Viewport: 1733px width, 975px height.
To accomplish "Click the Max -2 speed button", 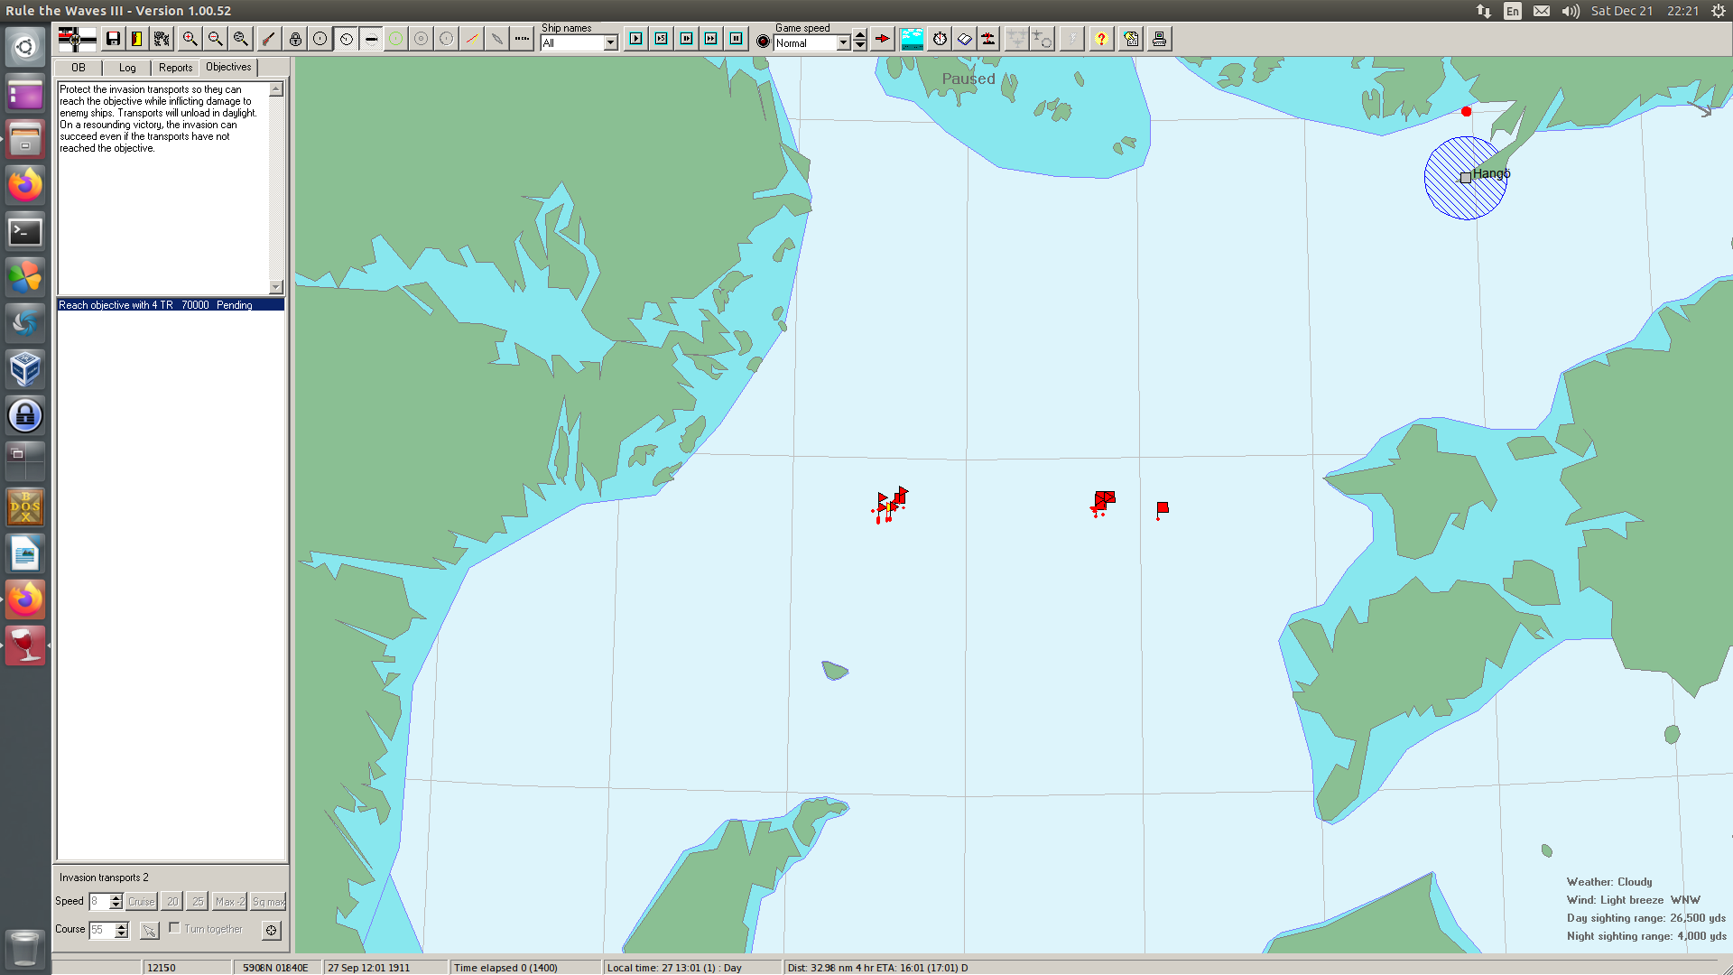I will (x=229, y=902).
